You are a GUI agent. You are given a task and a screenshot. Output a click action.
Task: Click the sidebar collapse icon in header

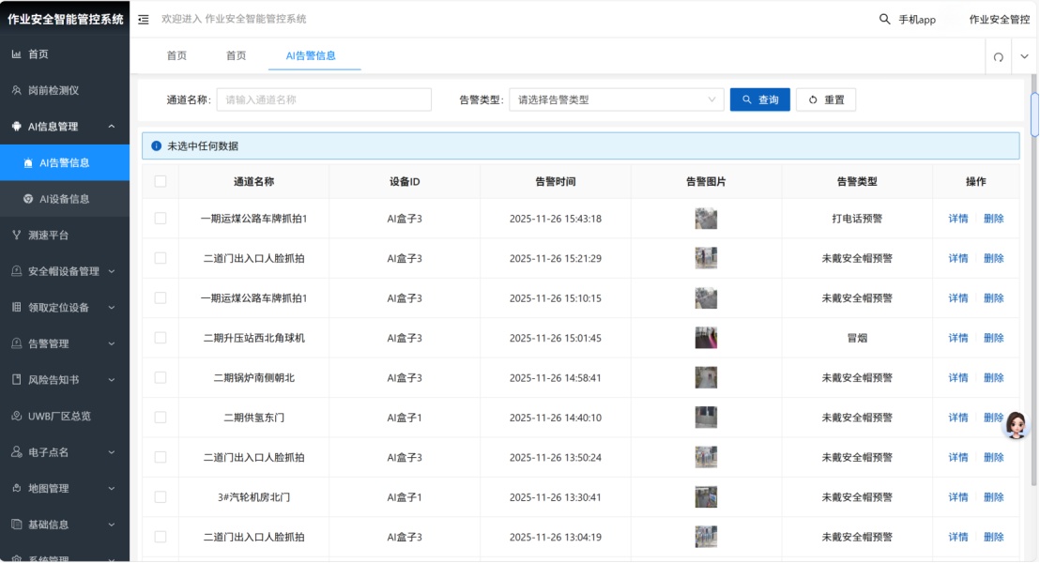144,20
